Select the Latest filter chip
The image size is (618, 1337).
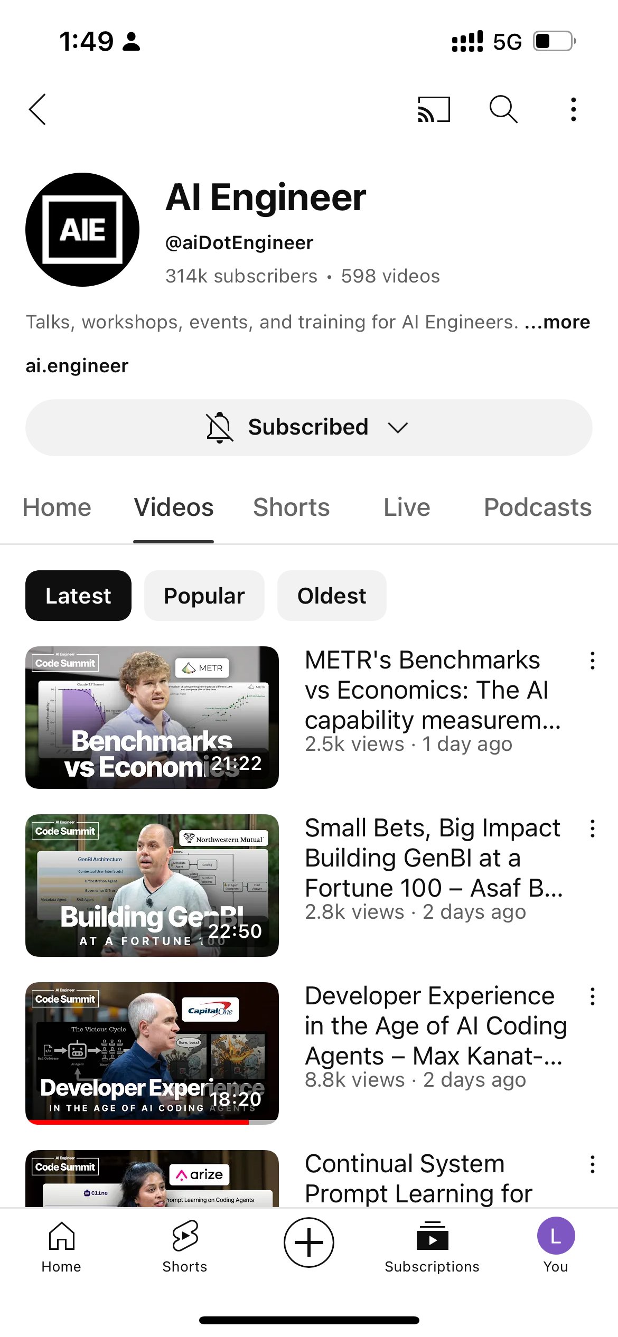(78, 596)
